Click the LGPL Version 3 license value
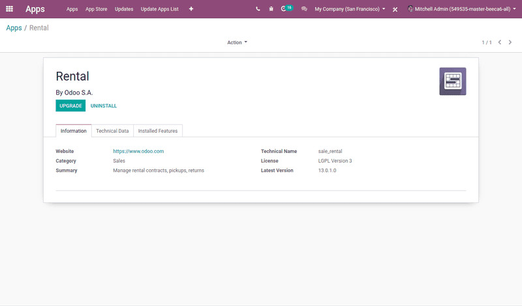Image resolution: width=522 pixels, height=306 pixels. pos(335,161)
